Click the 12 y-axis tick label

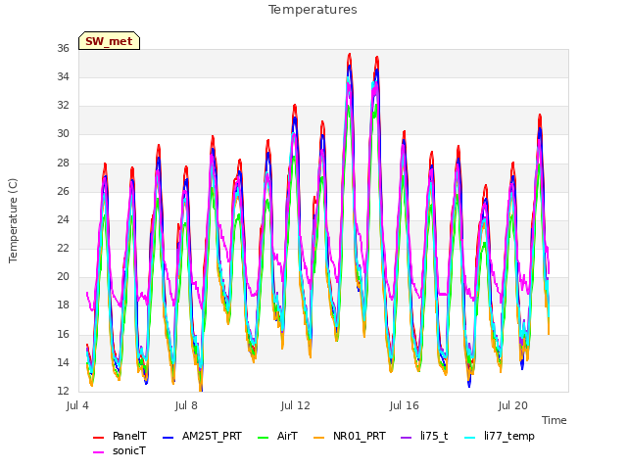tap(63, 391)
